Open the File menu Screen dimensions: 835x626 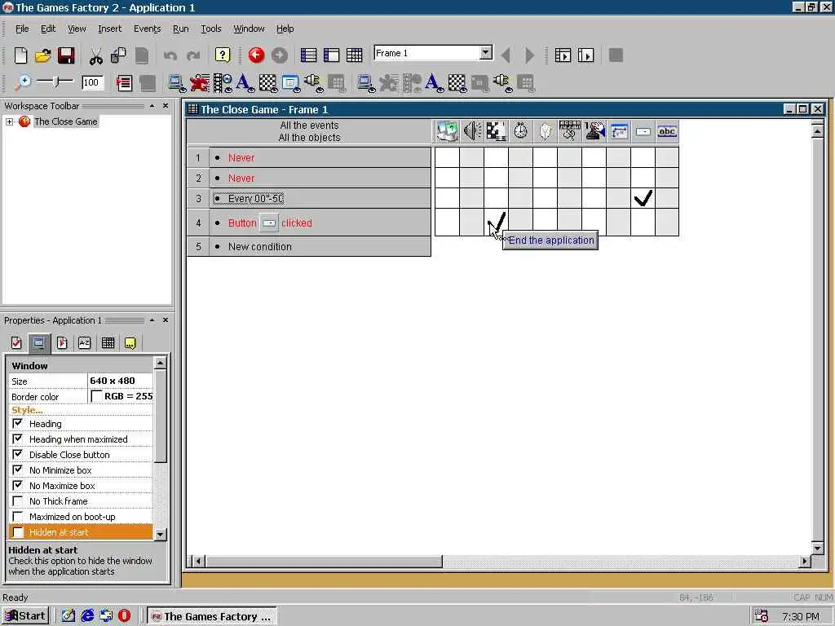[22, 29]
